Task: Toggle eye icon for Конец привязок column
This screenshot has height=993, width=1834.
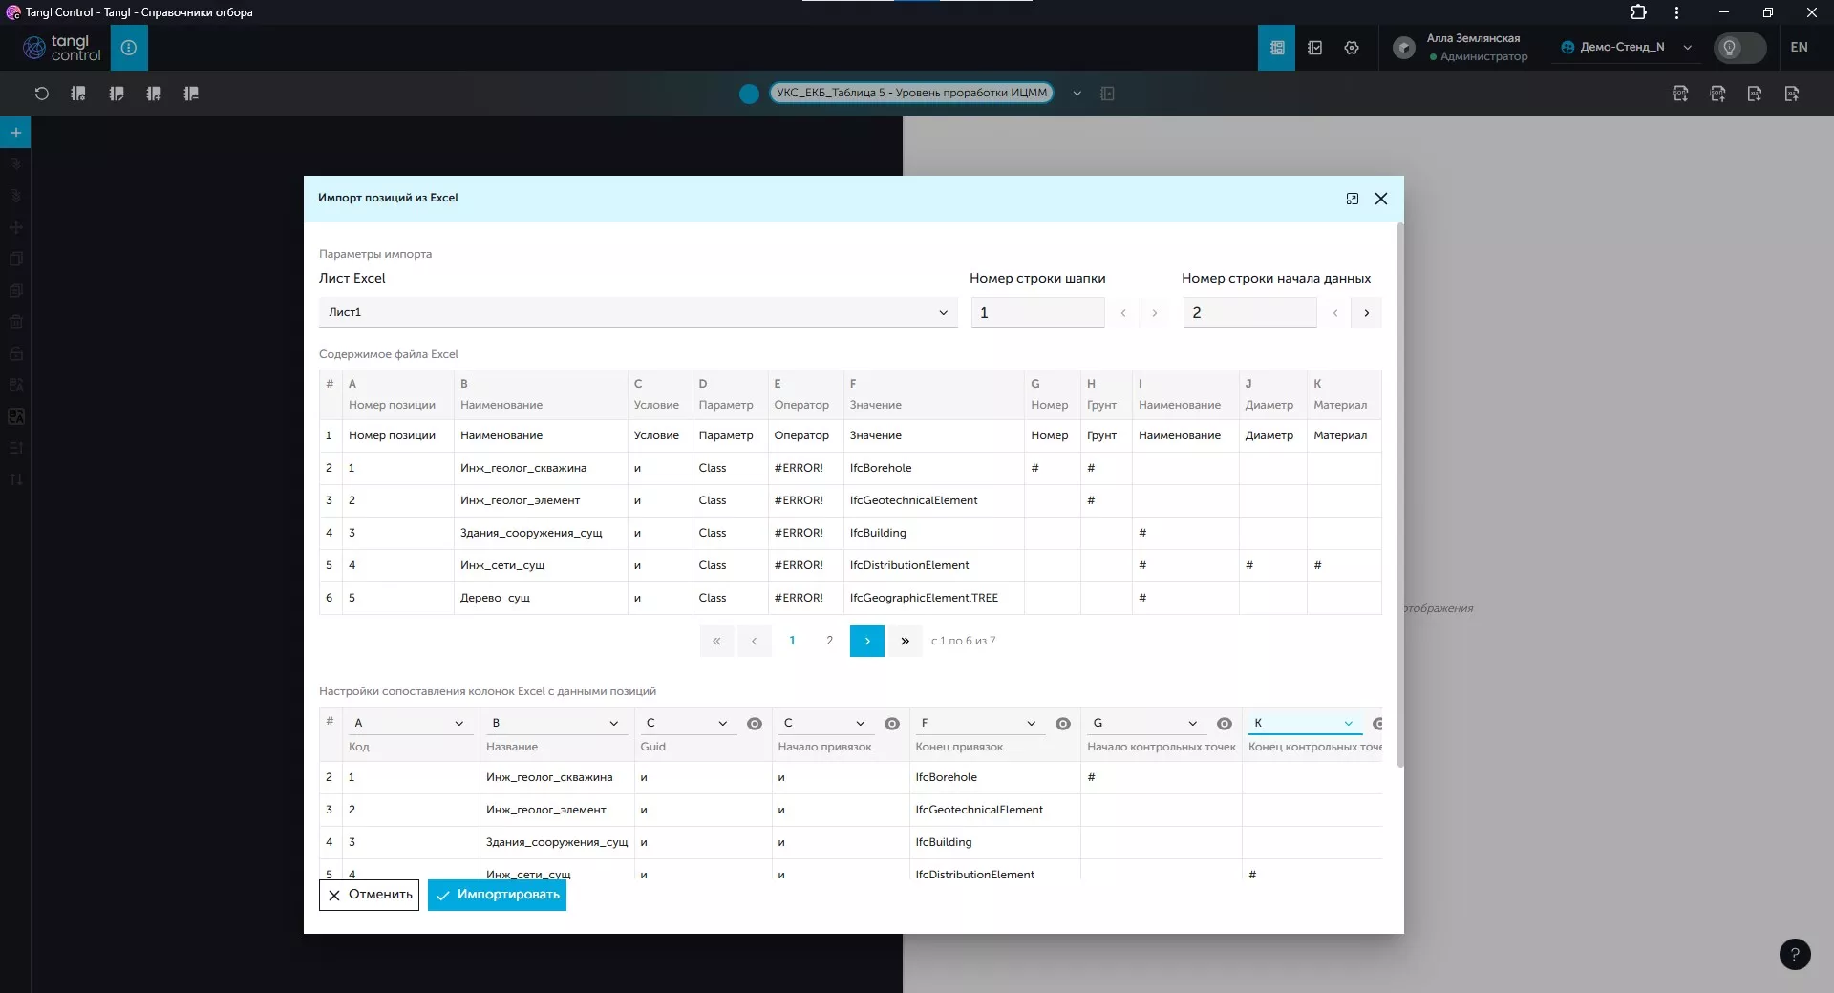Action: (1063, 724)
